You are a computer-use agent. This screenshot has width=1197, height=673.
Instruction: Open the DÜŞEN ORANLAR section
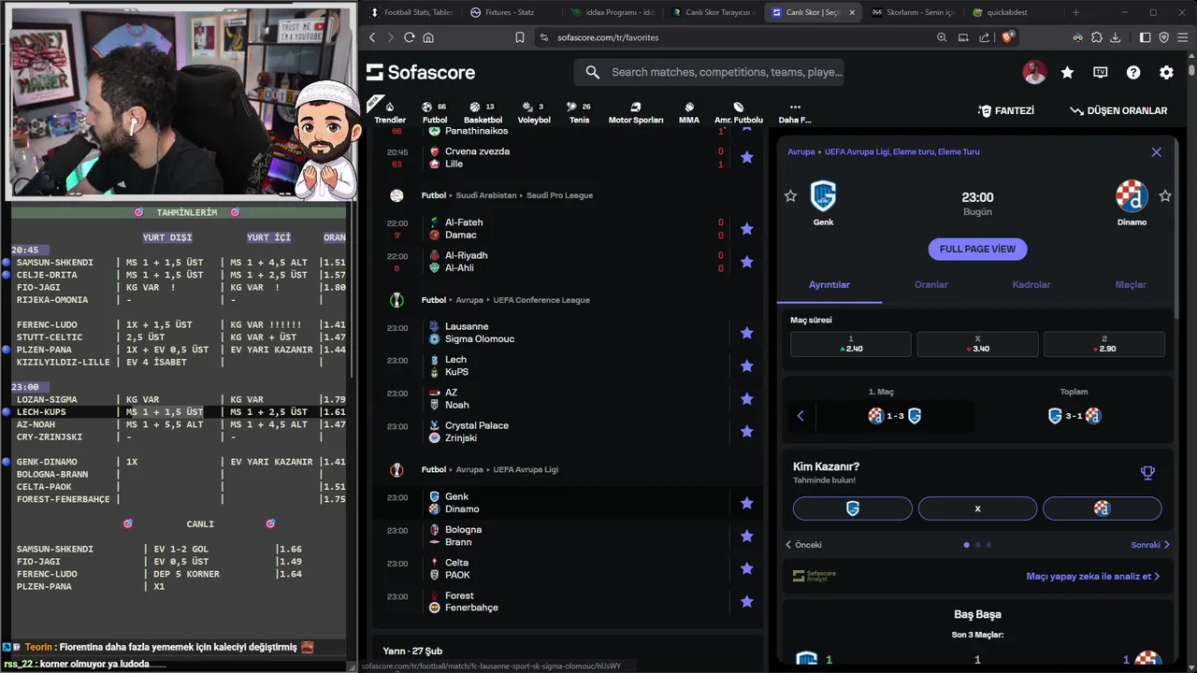tap(1118, 110)
